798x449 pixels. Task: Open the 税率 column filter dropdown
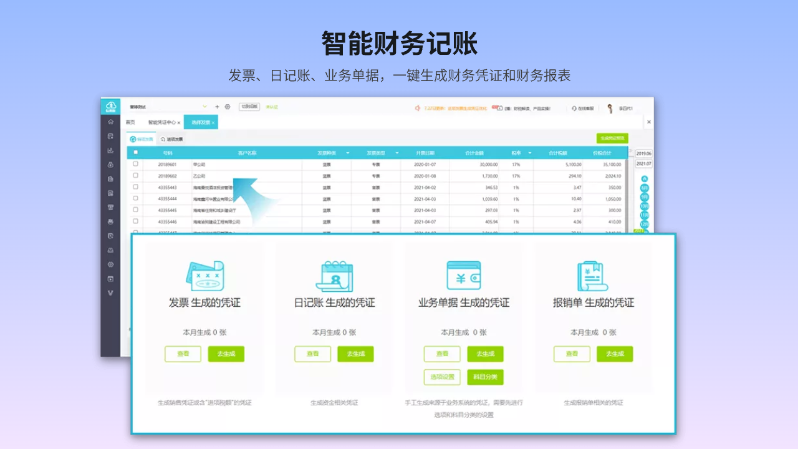[529, 153]
